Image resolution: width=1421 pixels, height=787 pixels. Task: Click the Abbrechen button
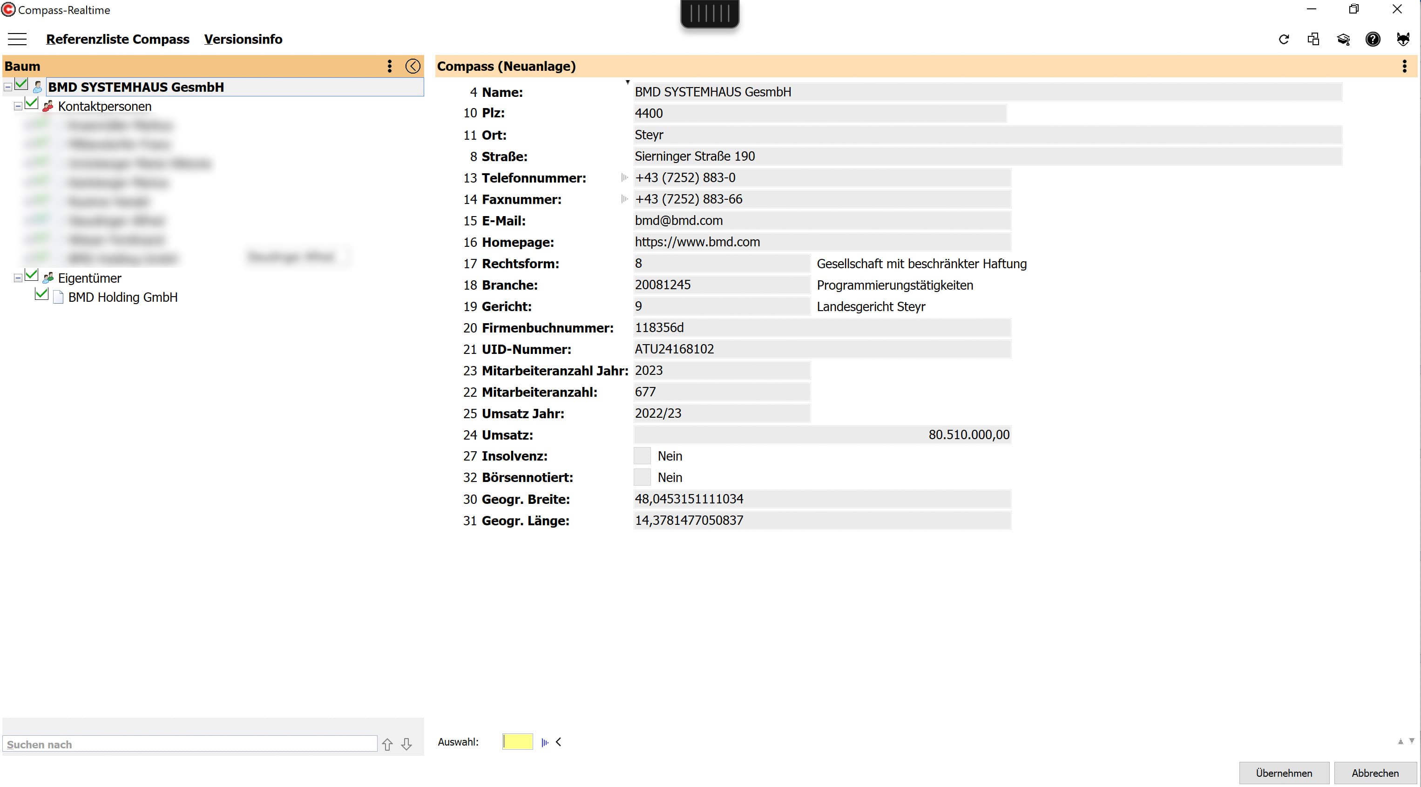point(1374,773)
